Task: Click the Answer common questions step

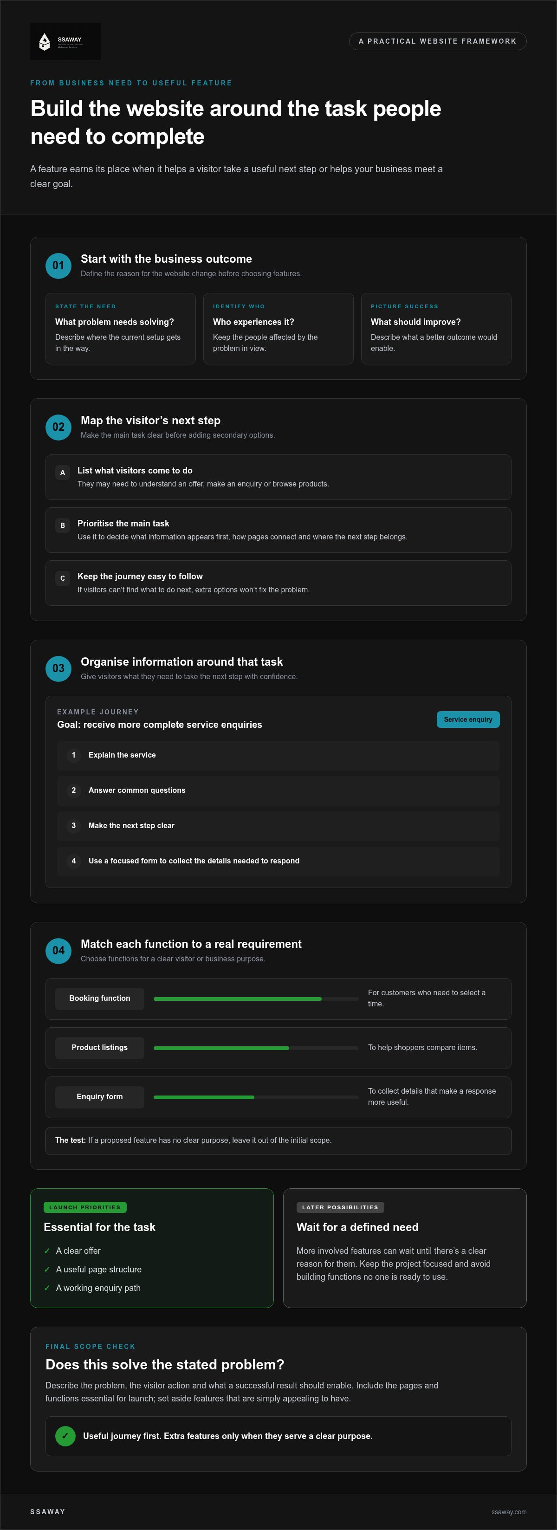Action: point(278,791)
